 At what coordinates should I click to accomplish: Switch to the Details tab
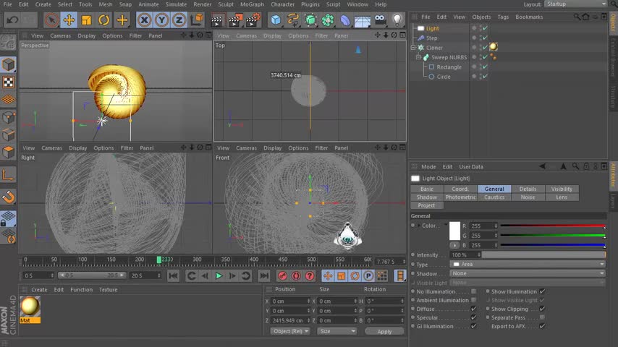pyautogui.click(x=528, y=189)
